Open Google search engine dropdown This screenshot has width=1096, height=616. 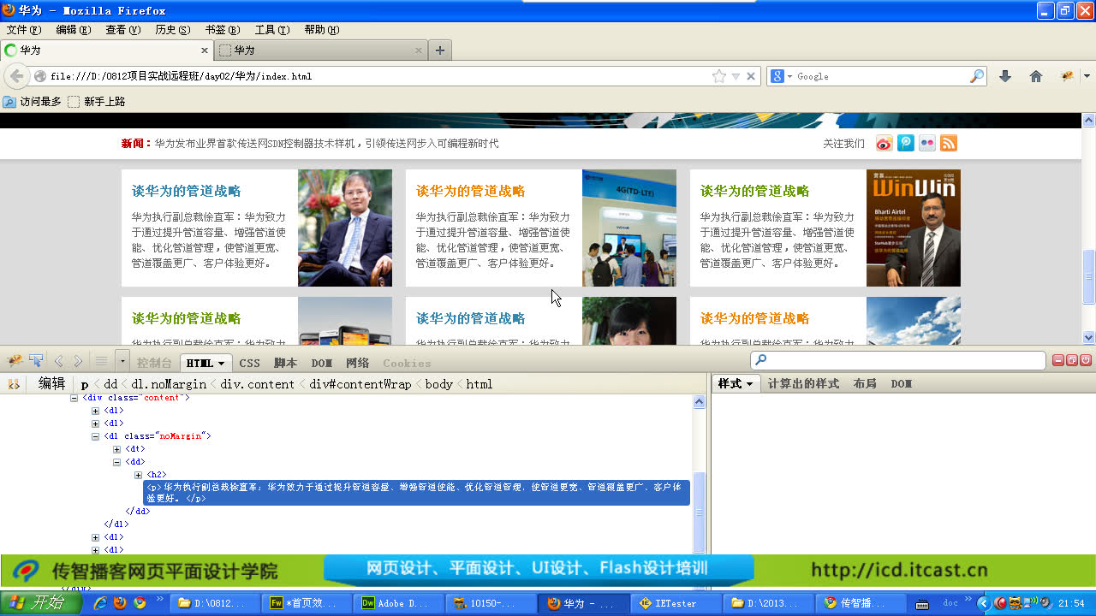[790, 76]
